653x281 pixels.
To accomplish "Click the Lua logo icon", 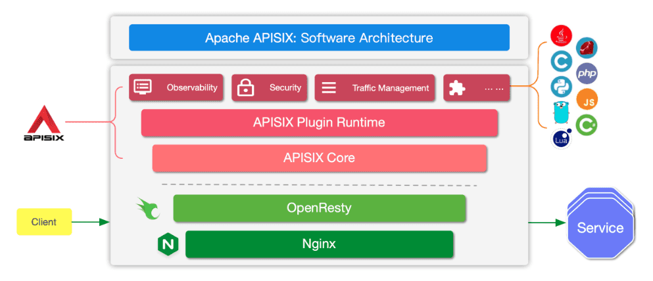I will click(x=561, y=138).
